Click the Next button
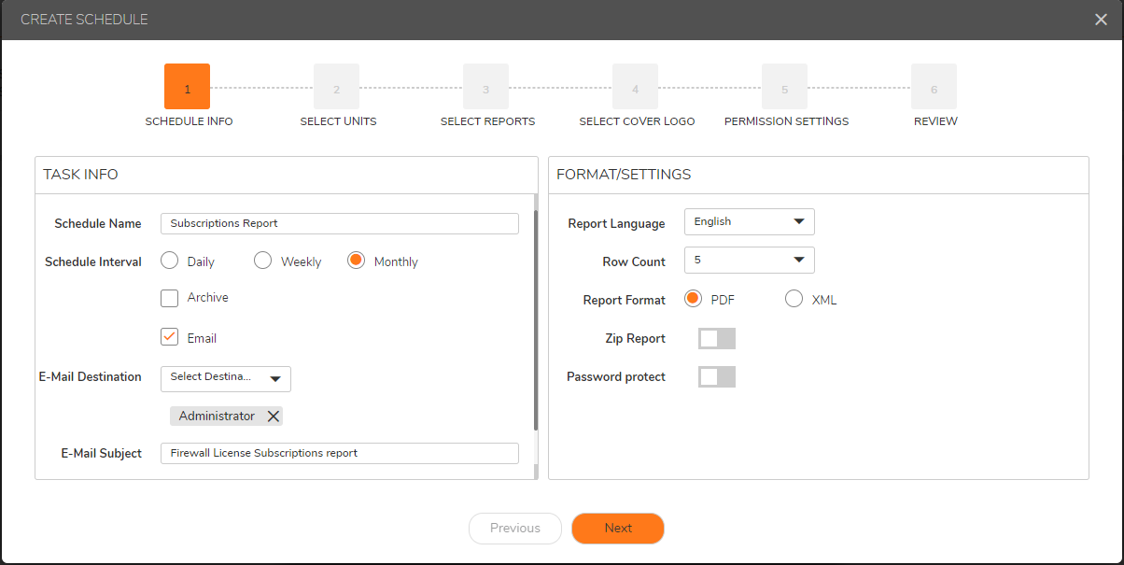Screen dimensions: 1124x565 pos(617,529)
